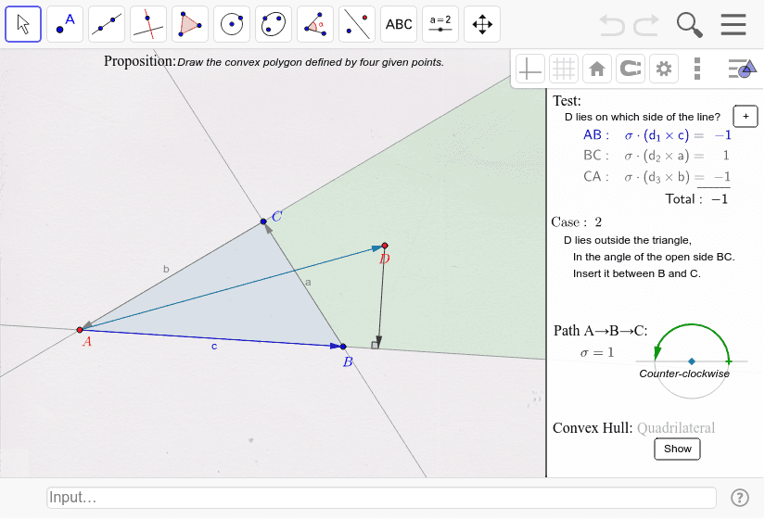Click the 'Convex Hull:' label
Image resolution: width=765 pixels, height=519 pixels.
click(x=593, y=428)
